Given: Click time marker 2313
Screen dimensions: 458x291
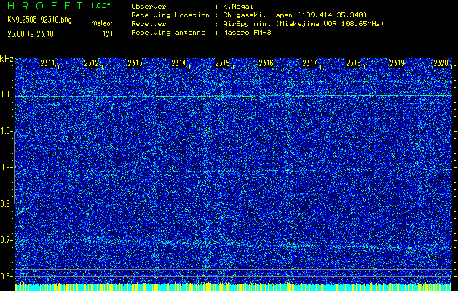Looking at the screenshot, I should pos(135,63).
